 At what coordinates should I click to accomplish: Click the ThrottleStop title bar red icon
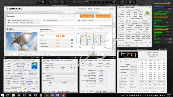118,49
